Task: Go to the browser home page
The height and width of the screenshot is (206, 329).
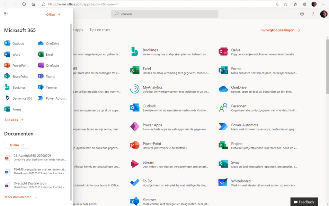Action: point(33,4)
